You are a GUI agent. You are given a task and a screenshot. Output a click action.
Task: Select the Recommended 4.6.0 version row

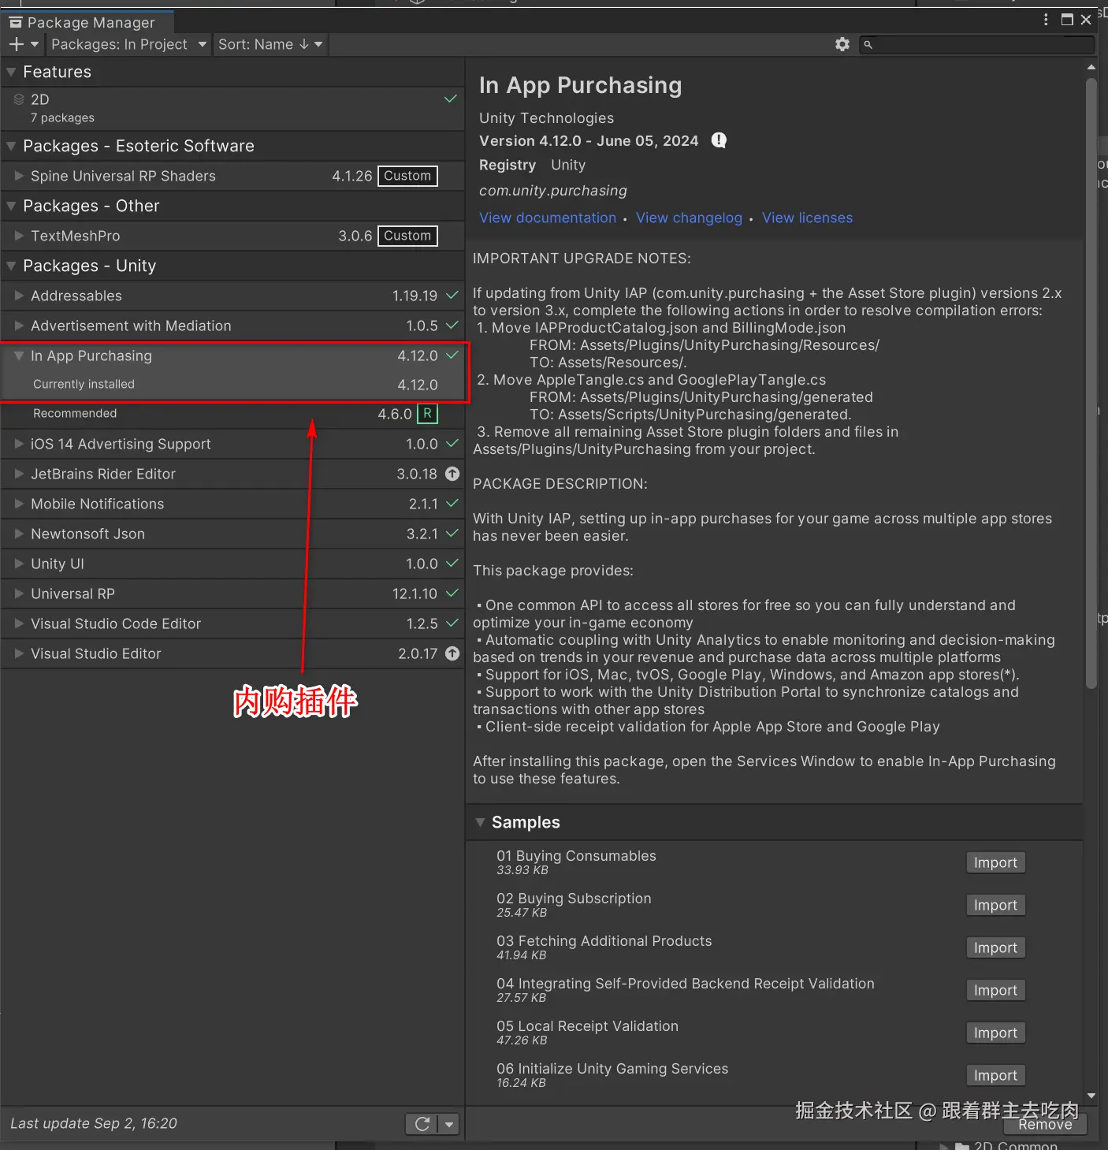pos(232,414)
